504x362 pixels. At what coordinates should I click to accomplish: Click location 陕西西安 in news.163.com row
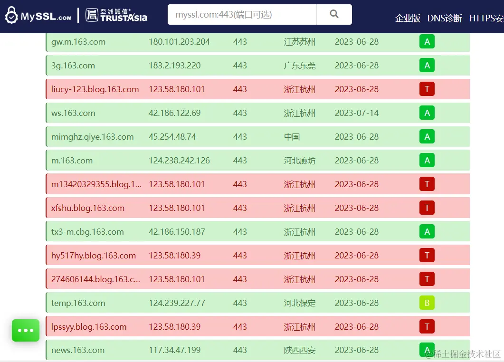click(300, 350)
